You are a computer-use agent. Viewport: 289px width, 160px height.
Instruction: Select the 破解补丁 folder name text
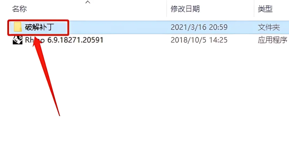pos(39,27)
